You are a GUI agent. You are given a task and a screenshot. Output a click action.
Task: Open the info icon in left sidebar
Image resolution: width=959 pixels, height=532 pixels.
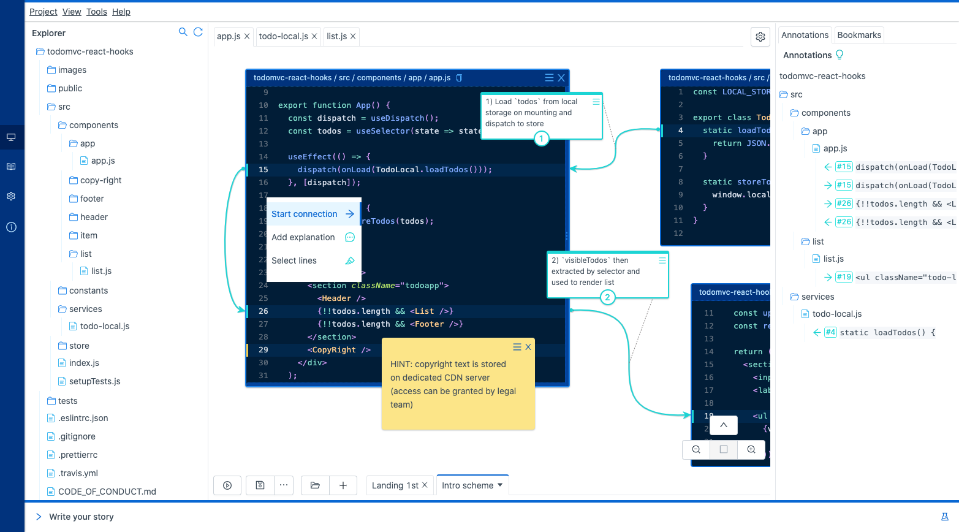coord(11,227)
